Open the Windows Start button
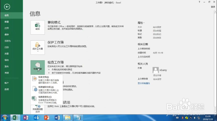Screen dimensions: 217x121 click(x=5, y=118)
